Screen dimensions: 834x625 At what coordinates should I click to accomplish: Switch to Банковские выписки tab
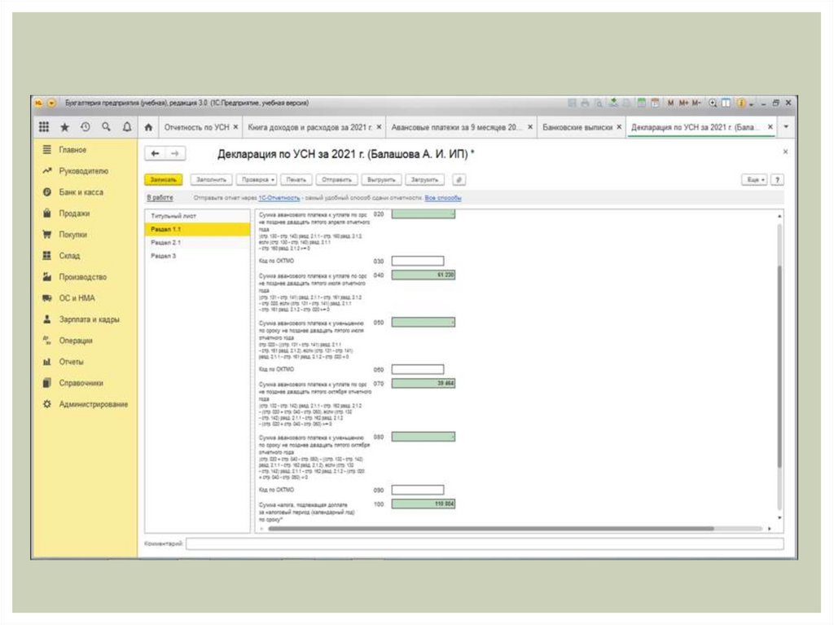coord(577,128)
